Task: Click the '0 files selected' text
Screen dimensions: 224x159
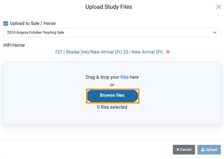Action: tap(112, 107)
